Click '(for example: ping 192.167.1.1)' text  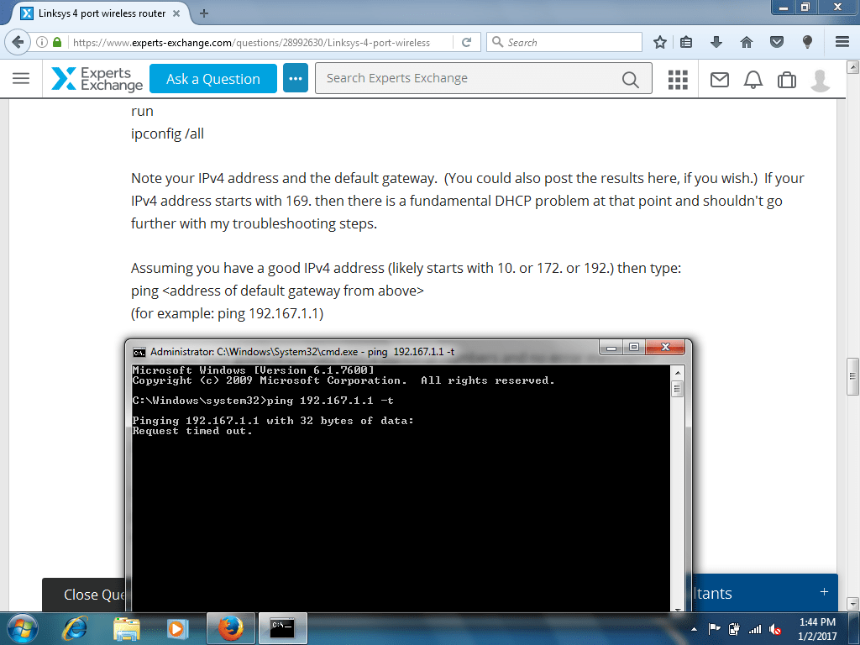click(x=227, y=314)
